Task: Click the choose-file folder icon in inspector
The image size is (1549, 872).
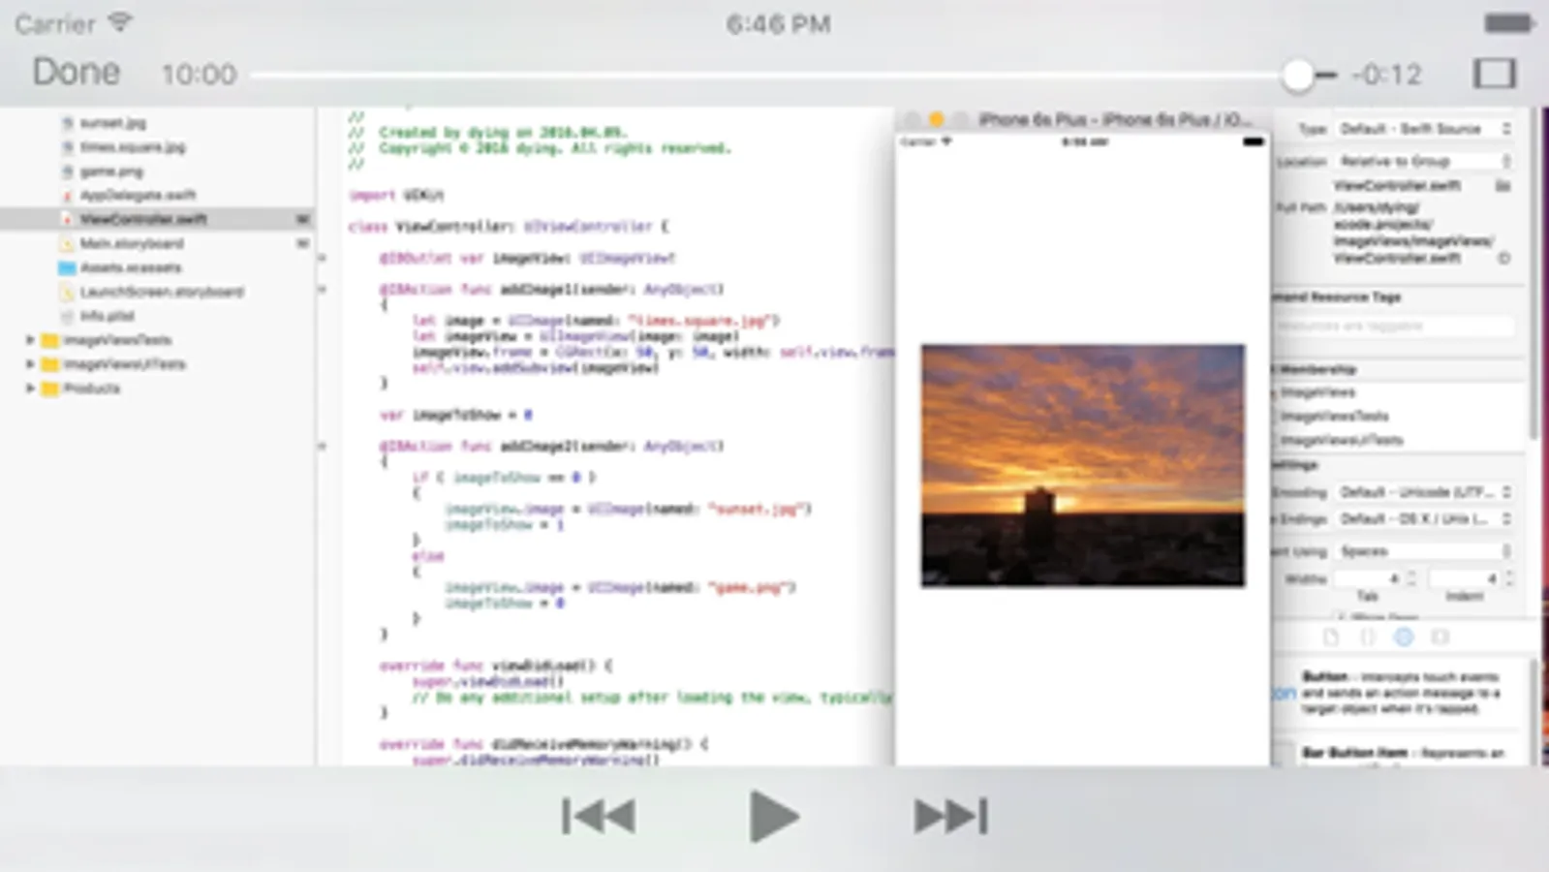Action: pyautogui.click(x=1503, y=186)
